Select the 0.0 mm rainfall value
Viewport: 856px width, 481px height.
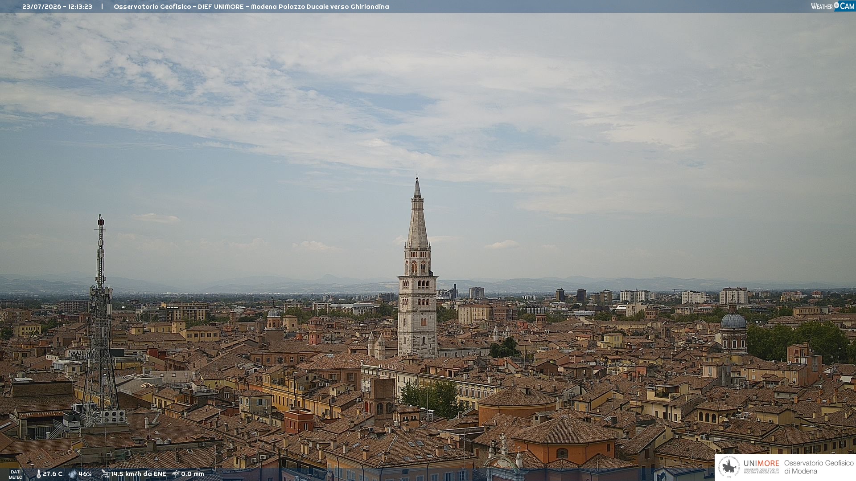[x=193, y=474]
